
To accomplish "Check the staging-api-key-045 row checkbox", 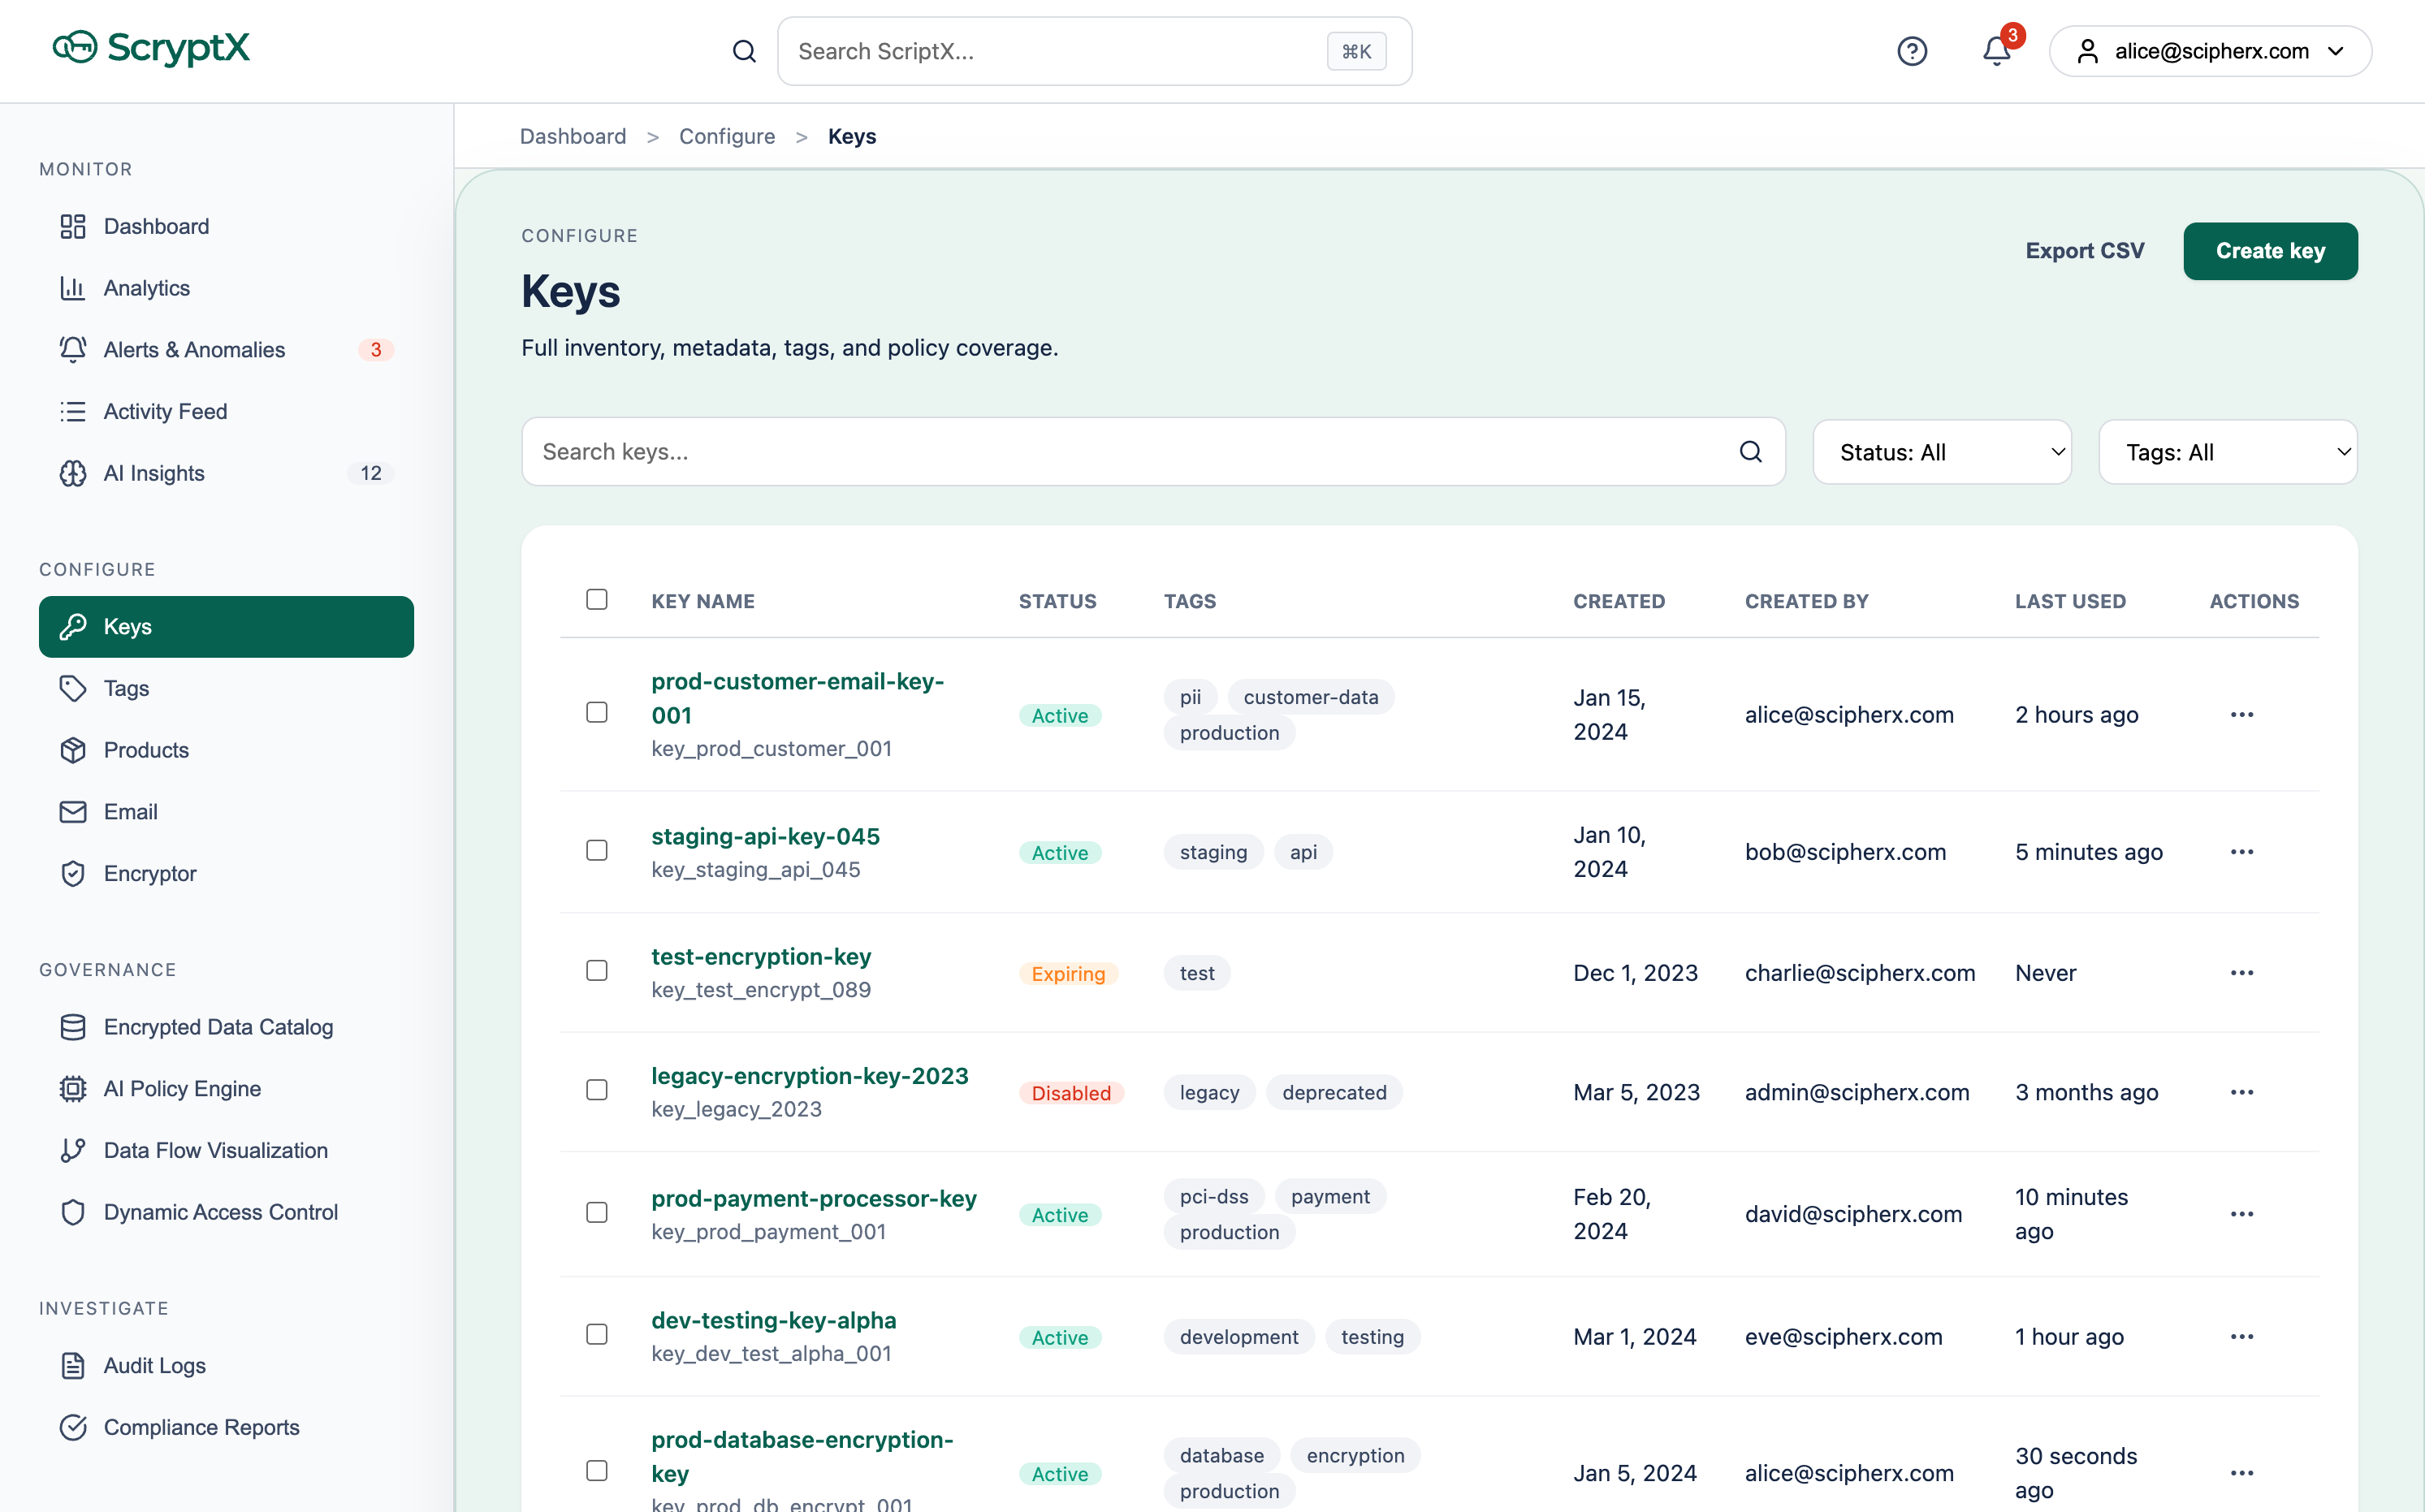I will (597, 850).
